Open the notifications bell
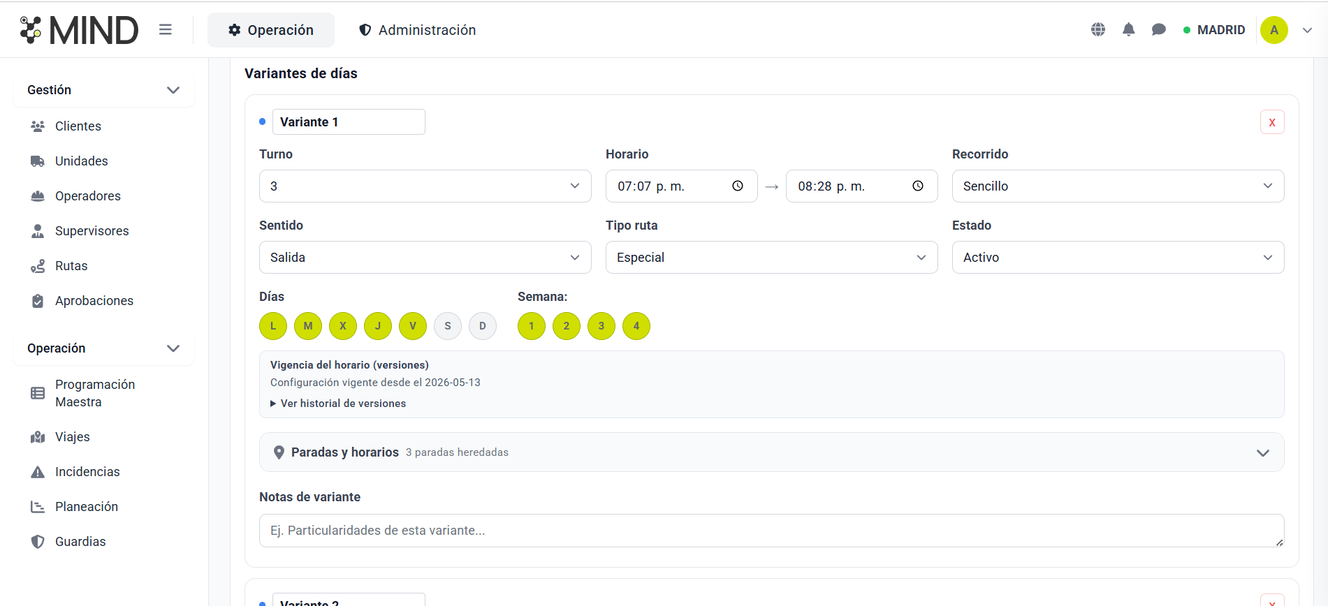Image resolution: width=1328 pixels, height=606 pixels. 1129,29
